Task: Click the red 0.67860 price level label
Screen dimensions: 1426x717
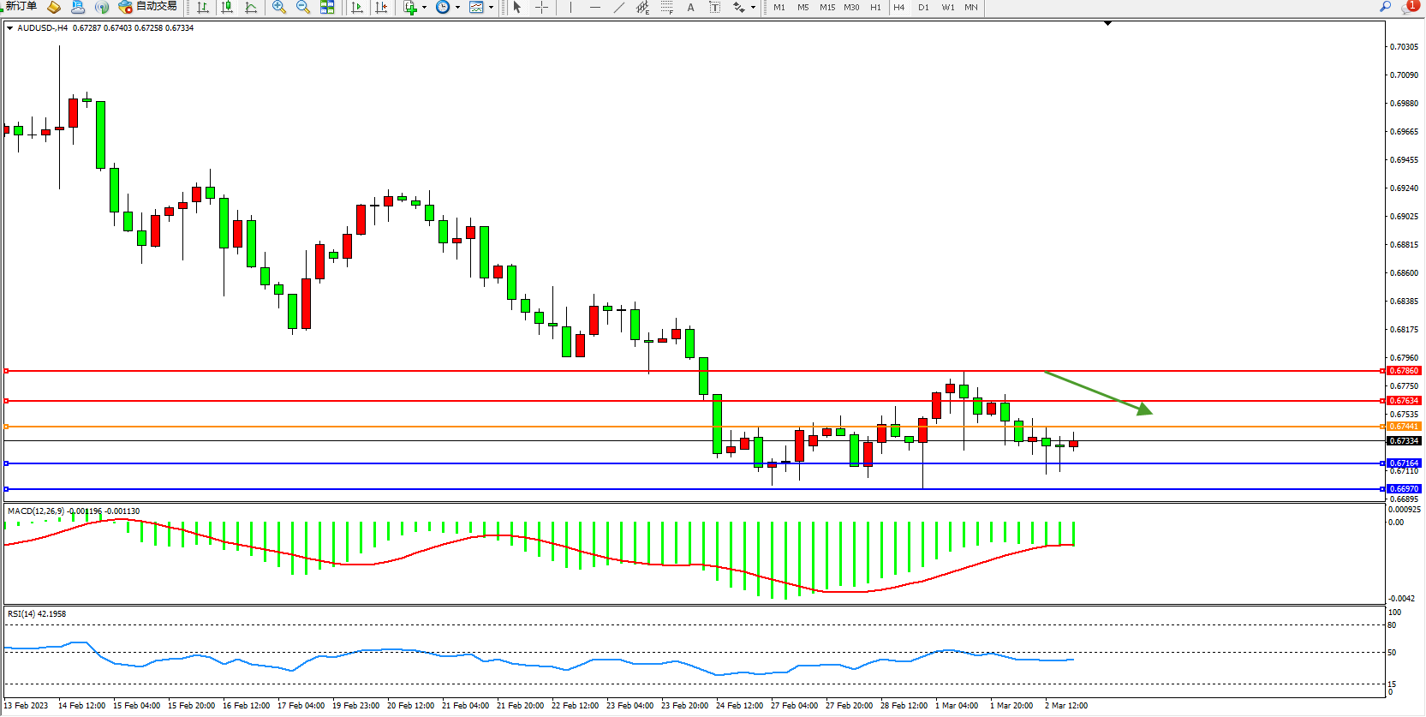Action: pos(1404,371)
